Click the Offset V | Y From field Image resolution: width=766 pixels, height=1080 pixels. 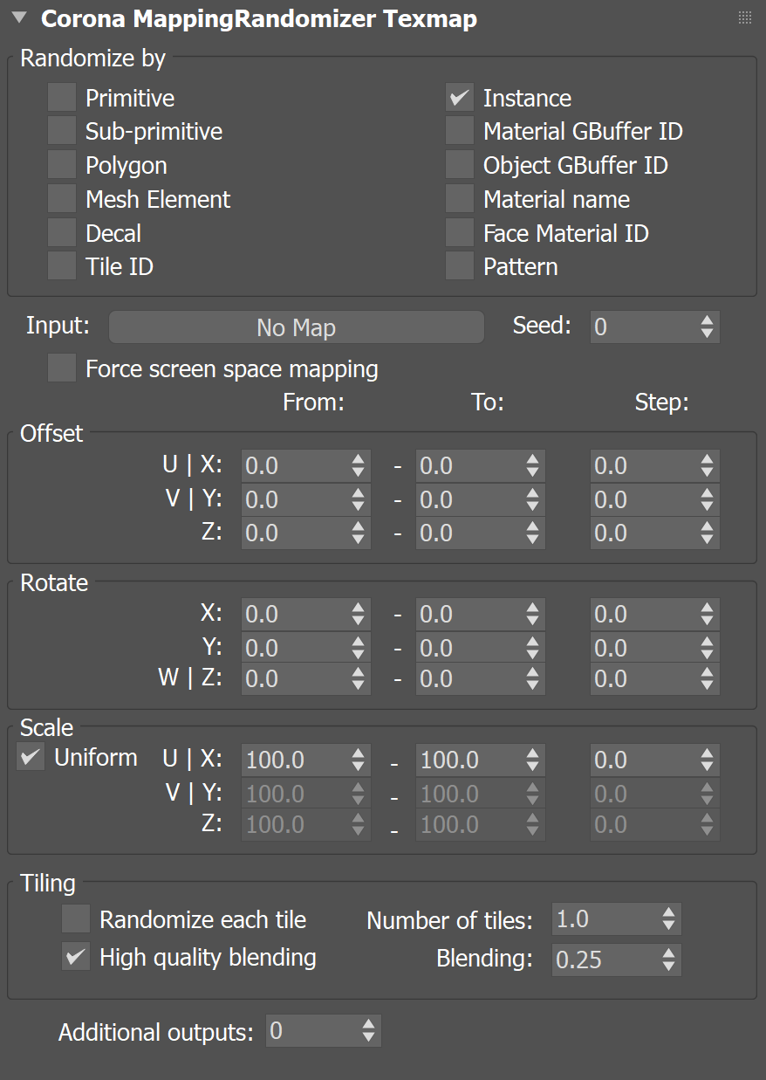pos(295,499)
